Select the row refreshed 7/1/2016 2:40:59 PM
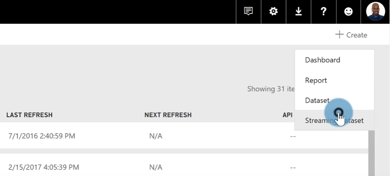Viewport: 390px width, 176px height. [x=184, y=136]
